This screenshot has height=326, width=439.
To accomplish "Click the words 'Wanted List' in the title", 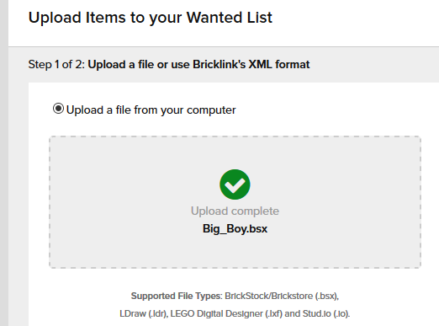I will [230, 18].
